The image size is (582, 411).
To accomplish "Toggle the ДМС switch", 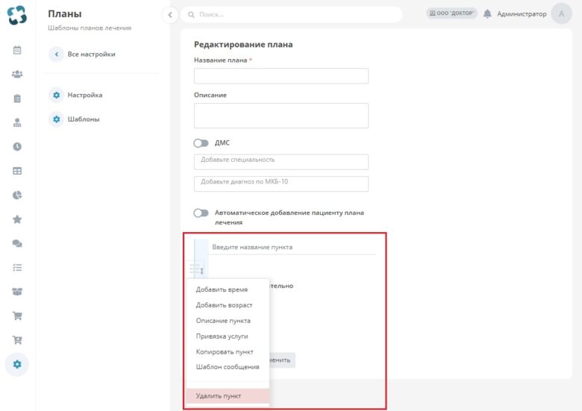I will pos(201,142).
